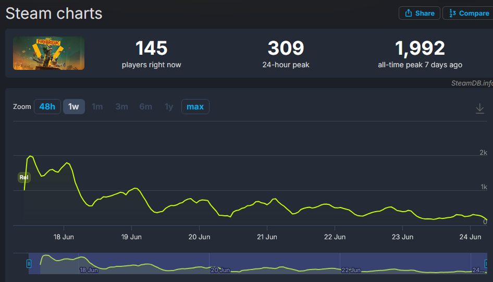Click the 22 Jun label in navigator strip

[351, 270]
